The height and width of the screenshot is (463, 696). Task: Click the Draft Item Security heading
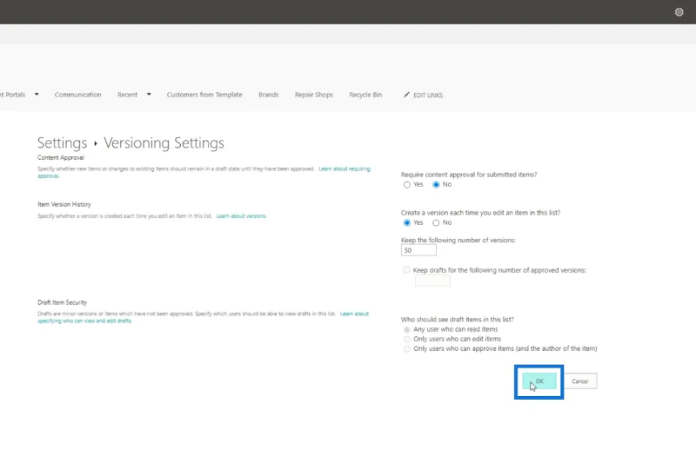(x=62, y=302)
